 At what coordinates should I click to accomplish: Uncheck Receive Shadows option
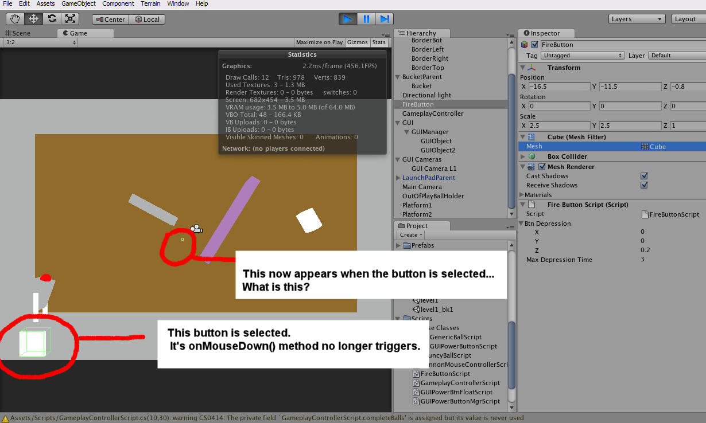pyautogui.click(x=644, y=185)
